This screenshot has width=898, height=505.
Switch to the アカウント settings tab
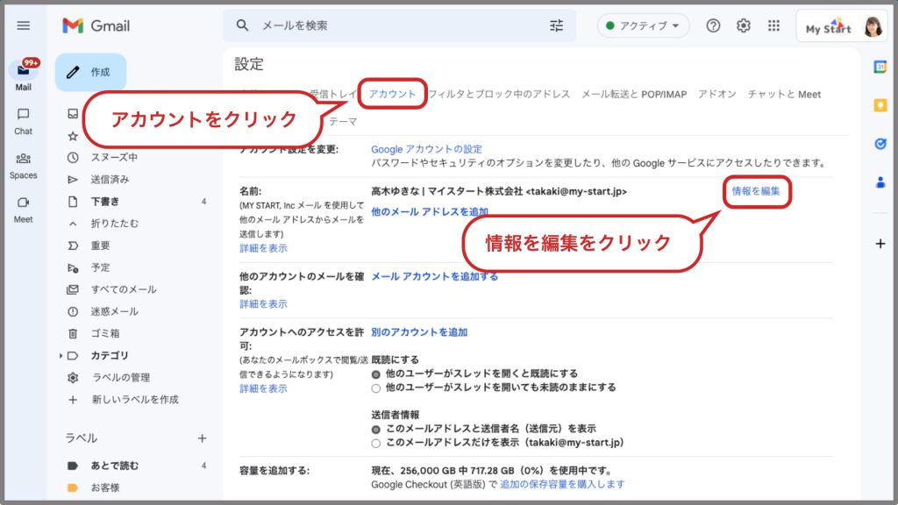(392, 94)
